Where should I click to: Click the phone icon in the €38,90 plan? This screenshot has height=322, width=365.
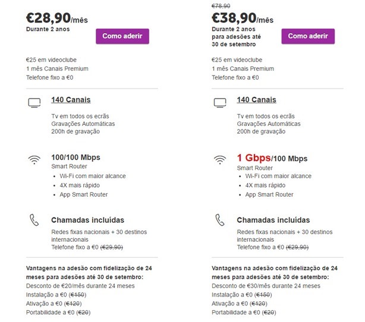coord(220,220)
